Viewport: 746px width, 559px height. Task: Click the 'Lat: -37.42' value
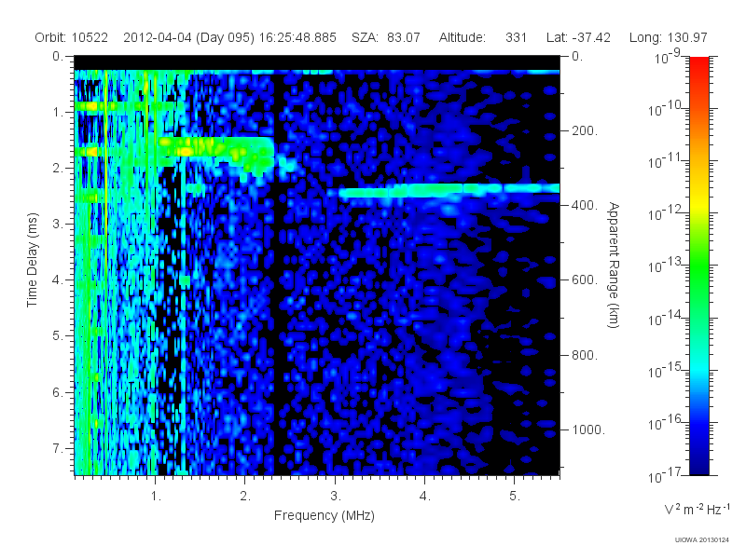tap(578, 37)
